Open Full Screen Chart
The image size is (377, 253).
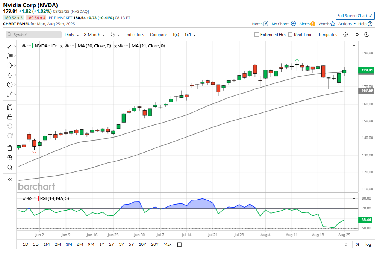[x=355, y=16]
